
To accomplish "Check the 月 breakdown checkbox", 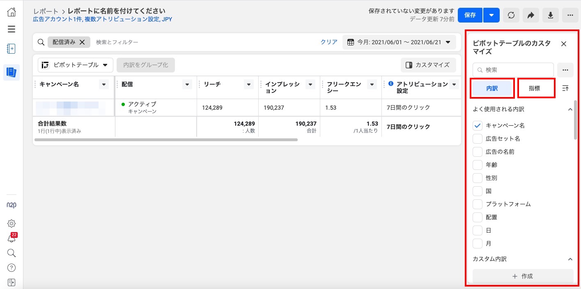I will 478,244.
